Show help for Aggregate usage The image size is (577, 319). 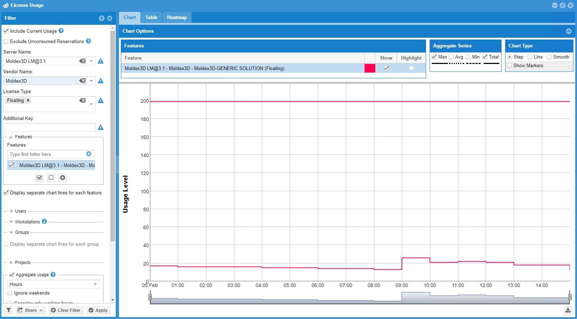[x=53, y=274]
